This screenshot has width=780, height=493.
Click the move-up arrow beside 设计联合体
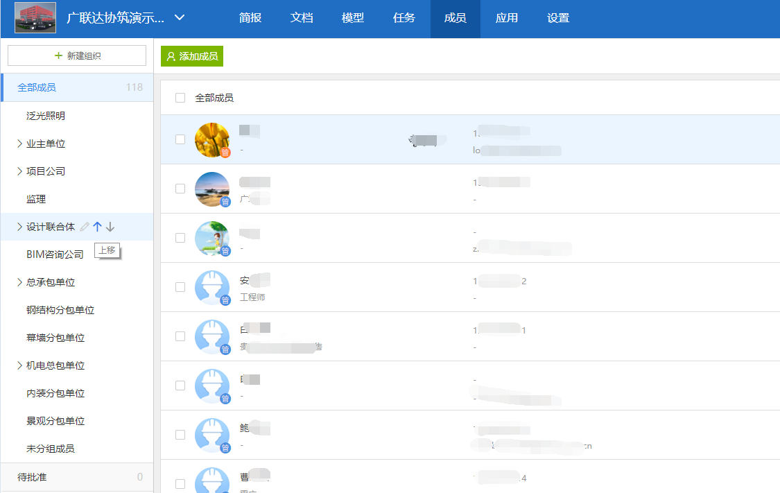pyautogui.click(x=98, y=227)
